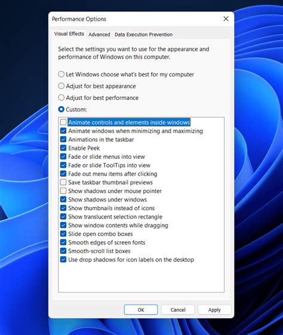
Task: Uncheck Show shadows under windows
Action: 63,199
